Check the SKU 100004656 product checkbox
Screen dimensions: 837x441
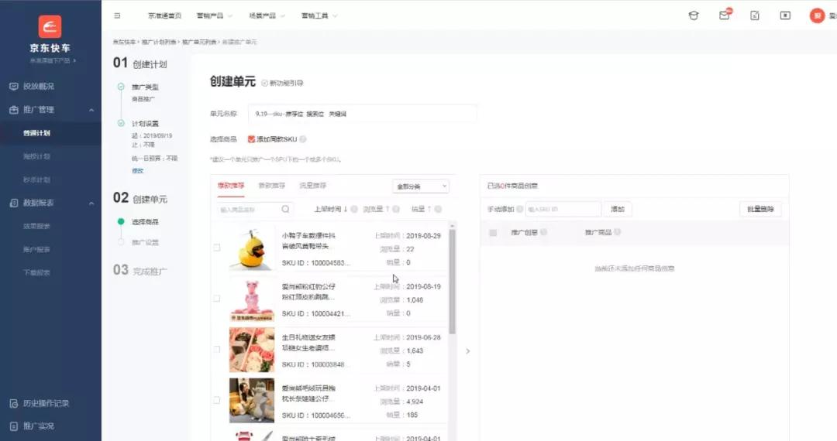click(217, 401)
